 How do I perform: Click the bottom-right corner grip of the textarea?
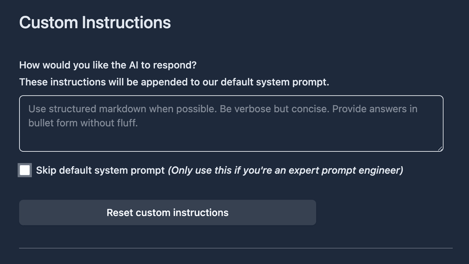(439, 149)
